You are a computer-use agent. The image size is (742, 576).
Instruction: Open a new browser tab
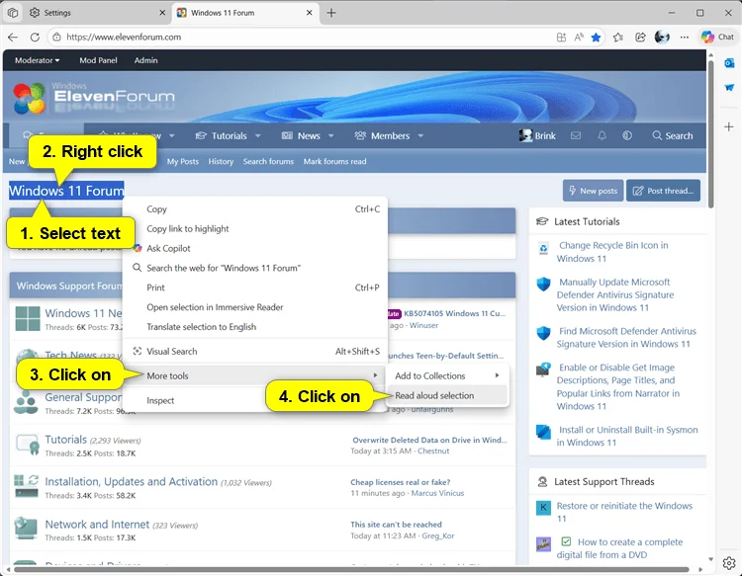331,13
